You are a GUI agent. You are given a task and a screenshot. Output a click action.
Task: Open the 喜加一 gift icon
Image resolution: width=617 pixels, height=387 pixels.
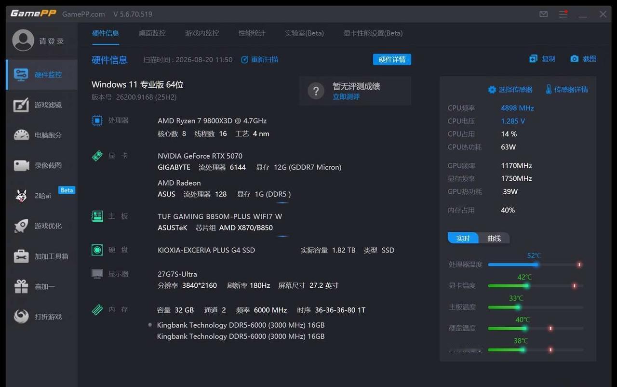click(21, 286)
